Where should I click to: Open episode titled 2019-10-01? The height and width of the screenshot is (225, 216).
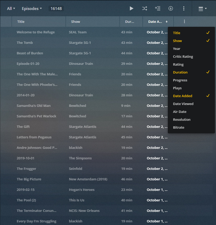25,158
